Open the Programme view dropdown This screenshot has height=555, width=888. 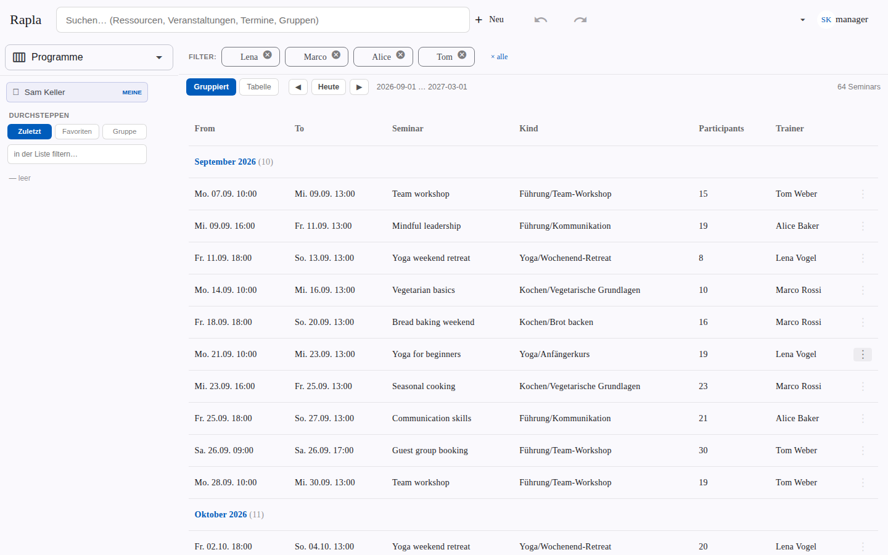pyautogui.click(x=89, y=57)
